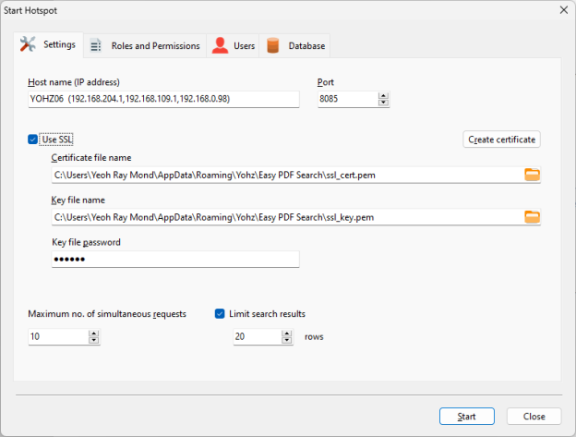Click the 'rows' label
576x437 pixels.
click(314, 337)
